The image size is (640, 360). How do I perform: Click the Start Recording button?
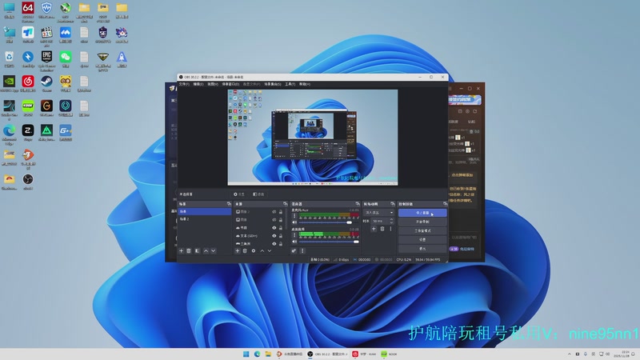422,222
